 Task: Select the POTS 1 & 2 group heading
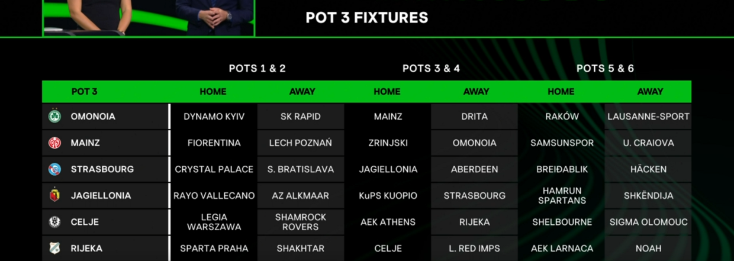pos(257,69)
